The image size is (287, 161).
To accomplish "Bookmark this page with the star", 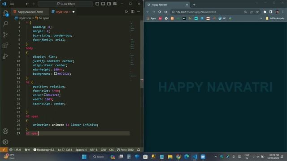I will pos(257,12).
